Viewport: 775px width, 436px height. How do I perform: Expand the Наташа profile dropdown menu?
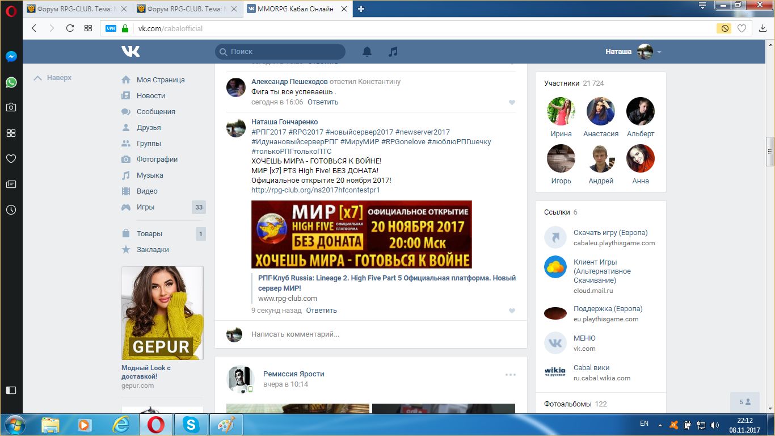pyautogui.click(x=659, y=52)
